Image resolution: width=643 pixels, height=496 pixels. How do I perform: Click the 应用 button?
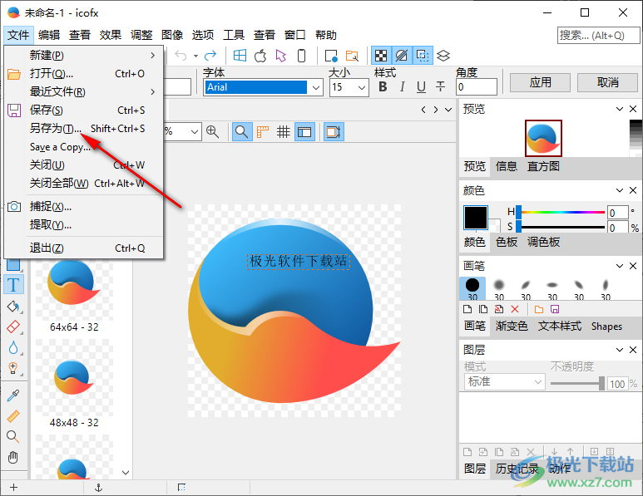[540, 83]
